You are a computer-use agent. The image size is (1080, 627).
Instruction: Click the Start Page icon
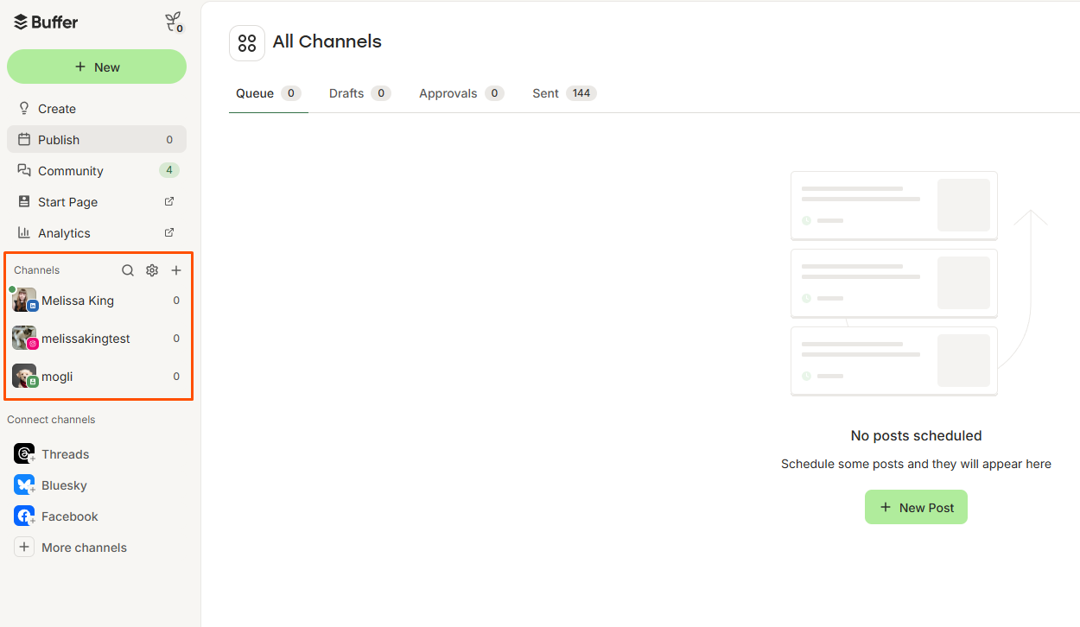pos(24,201)
